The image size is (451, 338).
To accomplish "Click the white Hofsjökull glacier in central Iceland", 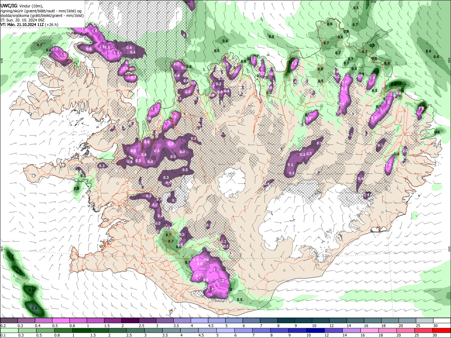I will click(x=231, y=182).
